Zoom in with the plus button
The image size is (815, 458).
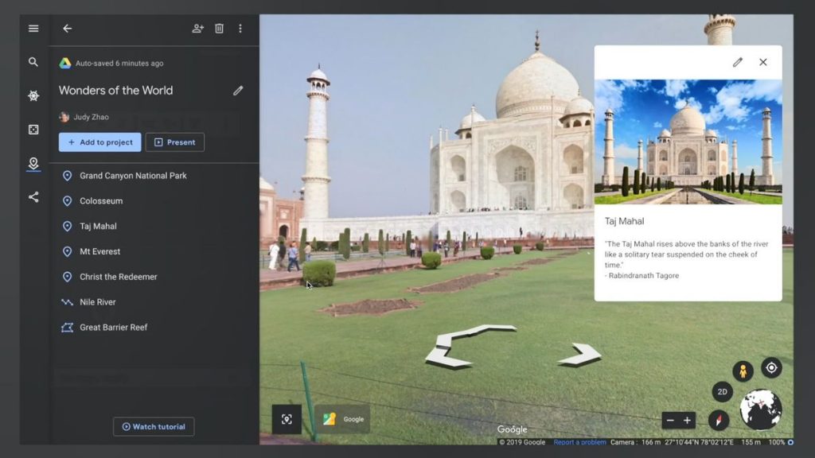click(687, 421)
